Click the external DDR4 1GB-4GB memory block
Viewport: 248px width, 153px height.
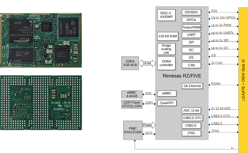(130, 63)
